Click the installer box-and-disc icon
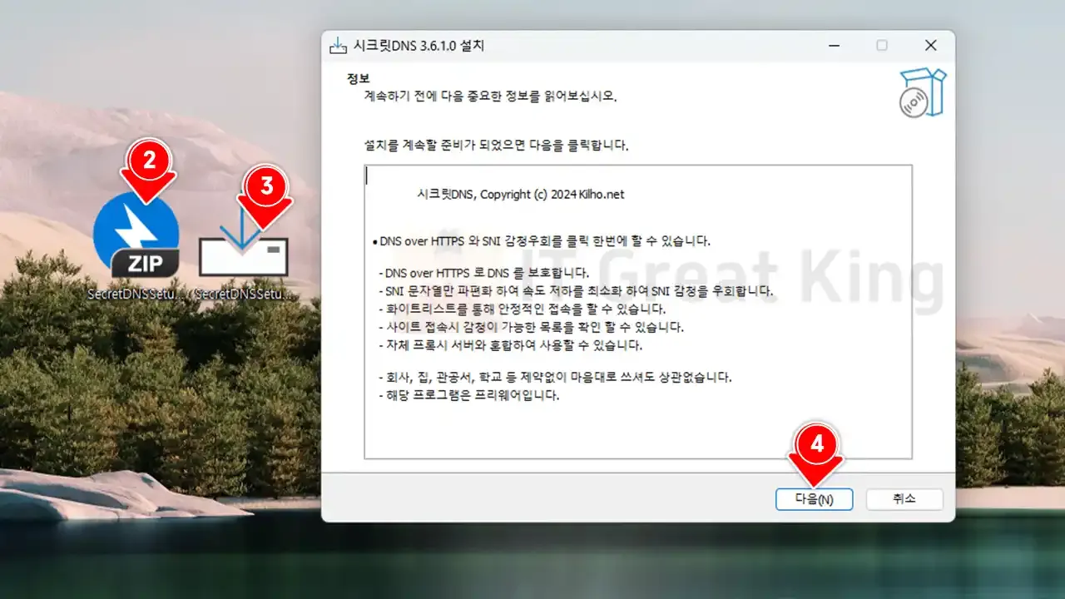This screenshot has height=599, width=1065. pyautogui.click(x=923, y=93)
